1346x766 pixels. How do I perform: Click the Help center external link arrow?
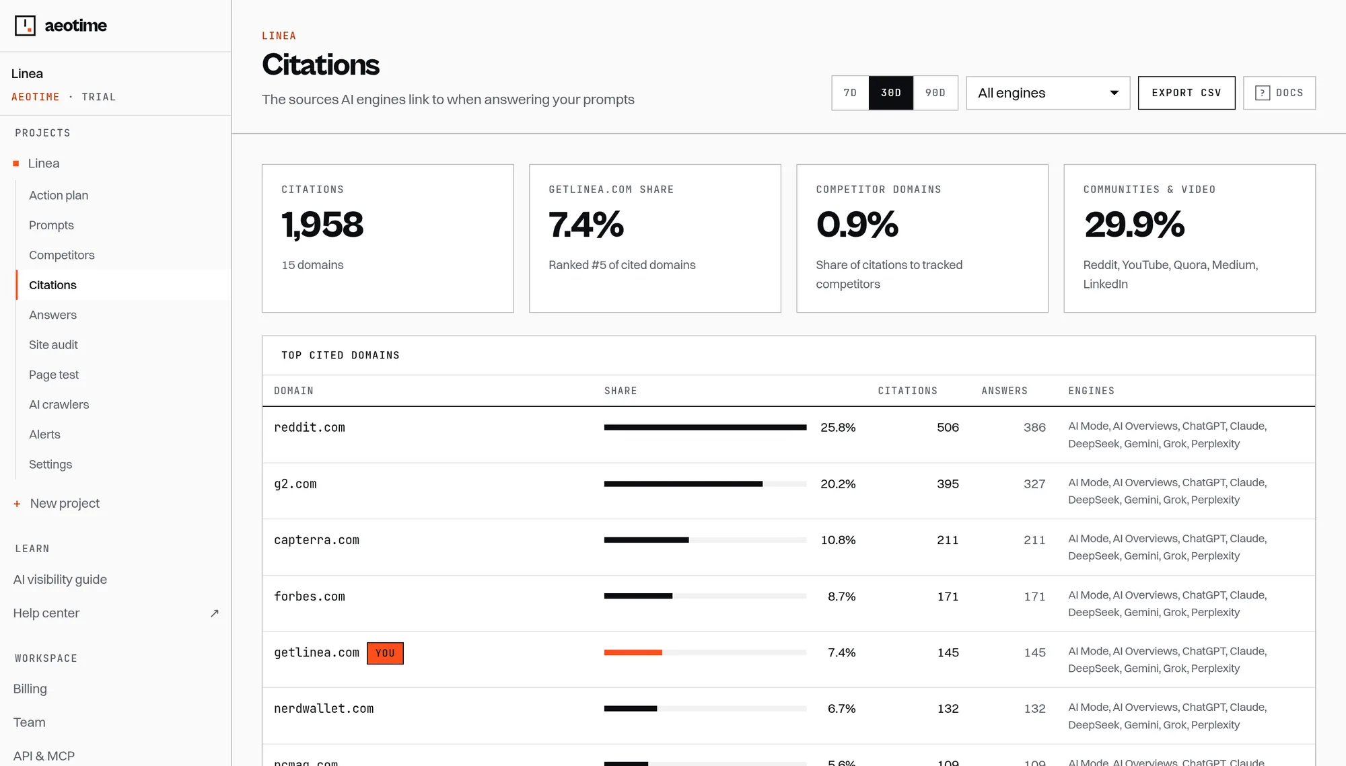(x=215, y=613)
